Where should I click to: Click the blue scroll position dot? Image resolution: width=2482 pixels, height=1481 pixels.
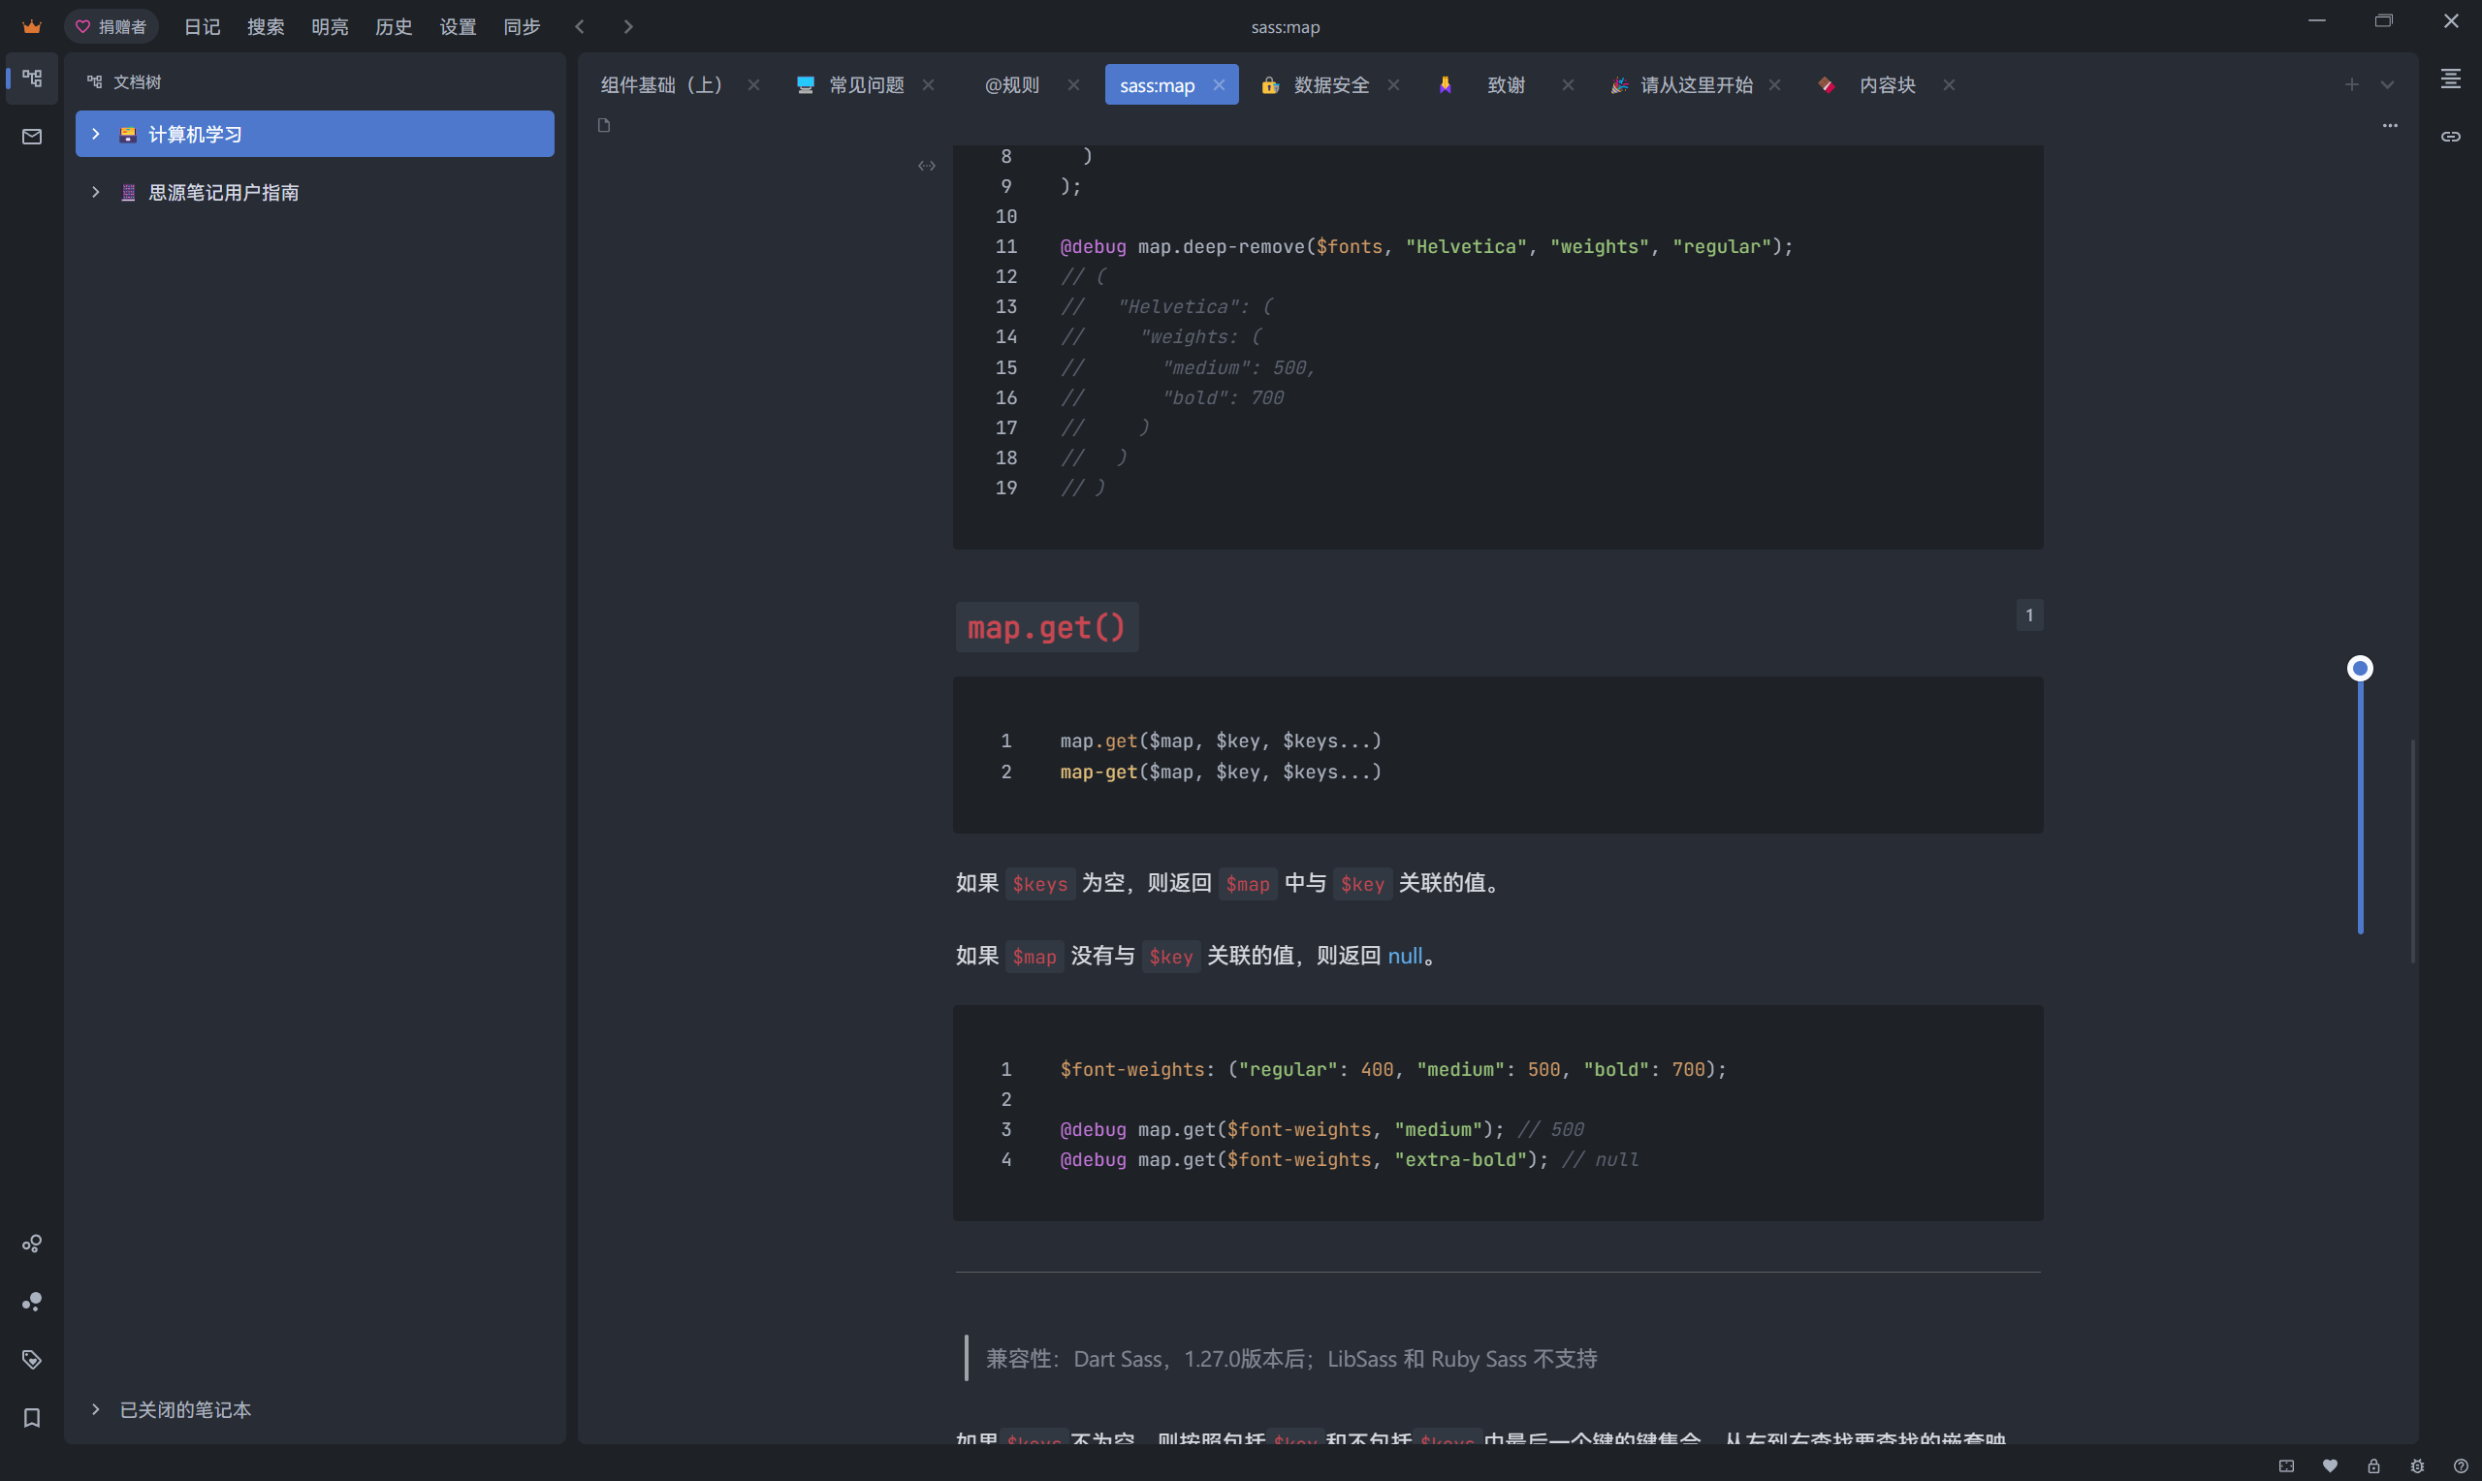point(2359,667)
